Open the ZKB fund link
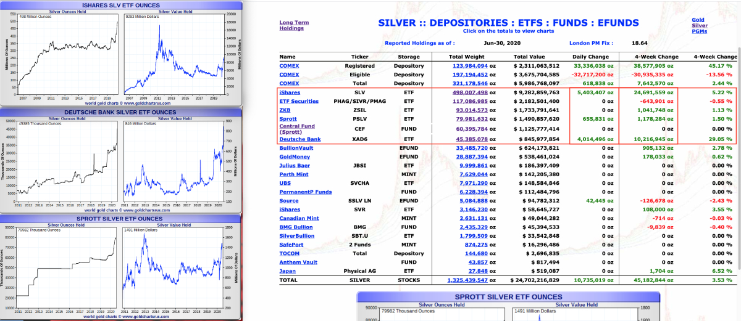 pos(285,110)
